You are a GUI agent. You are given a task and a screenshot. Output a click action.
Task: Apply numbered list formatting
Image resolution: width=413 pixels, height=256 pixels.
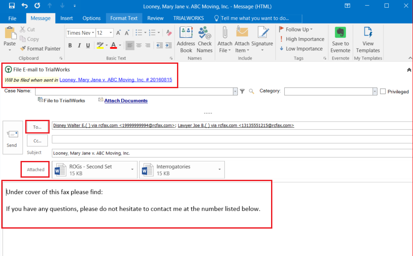tap(152, 33)
